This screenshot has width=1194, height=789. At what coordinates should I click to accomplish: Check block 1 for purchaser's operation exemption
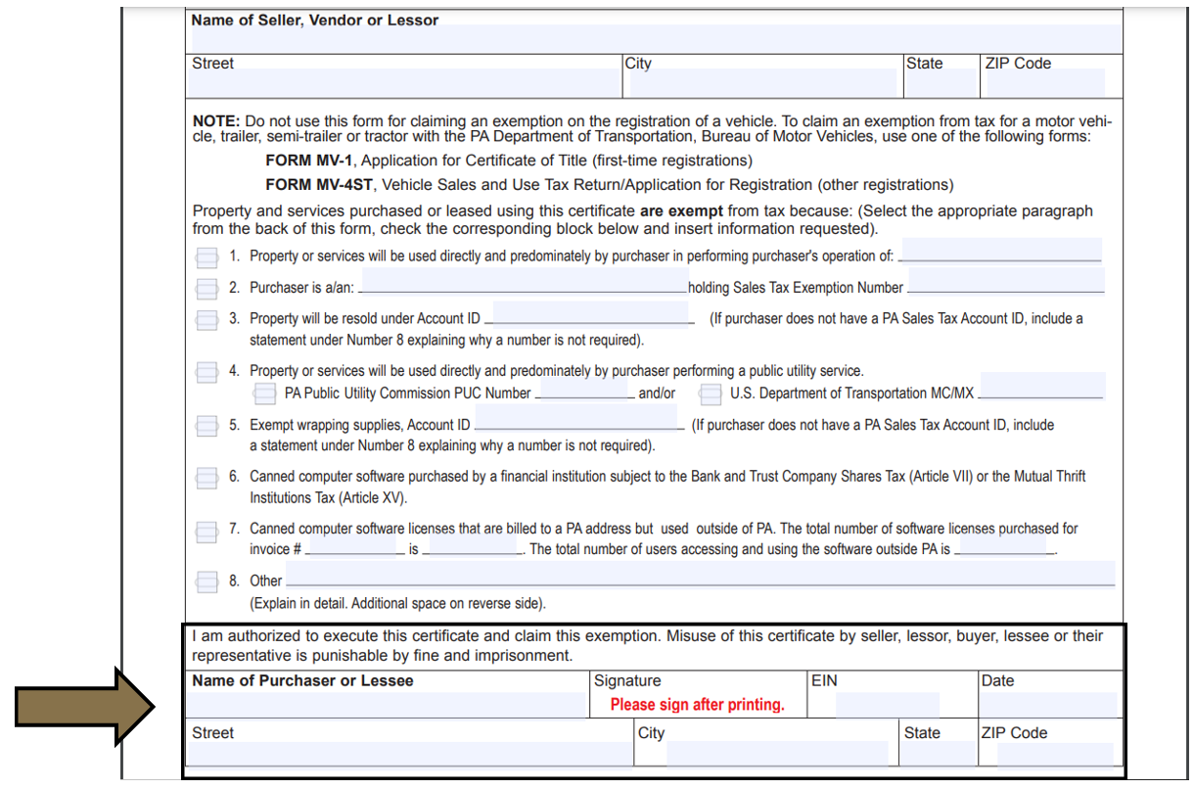coord(207,256)
